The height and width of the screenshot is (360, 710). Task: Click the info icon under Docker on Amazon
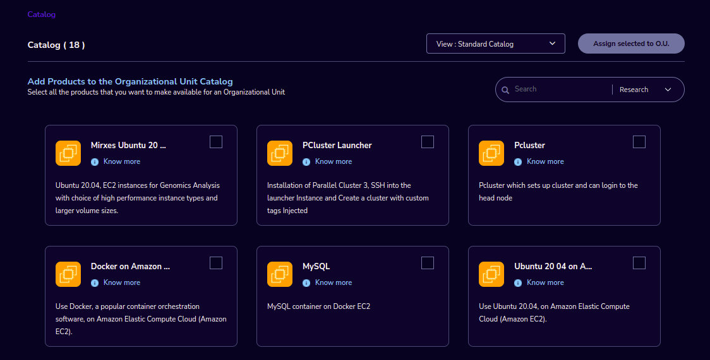click(x=95, y=282)
